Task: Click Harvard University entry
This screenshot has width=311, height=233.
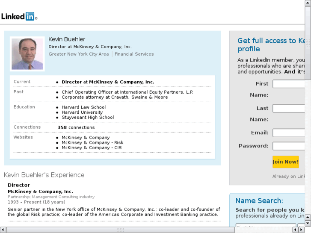Action: [x=82, y=112]
